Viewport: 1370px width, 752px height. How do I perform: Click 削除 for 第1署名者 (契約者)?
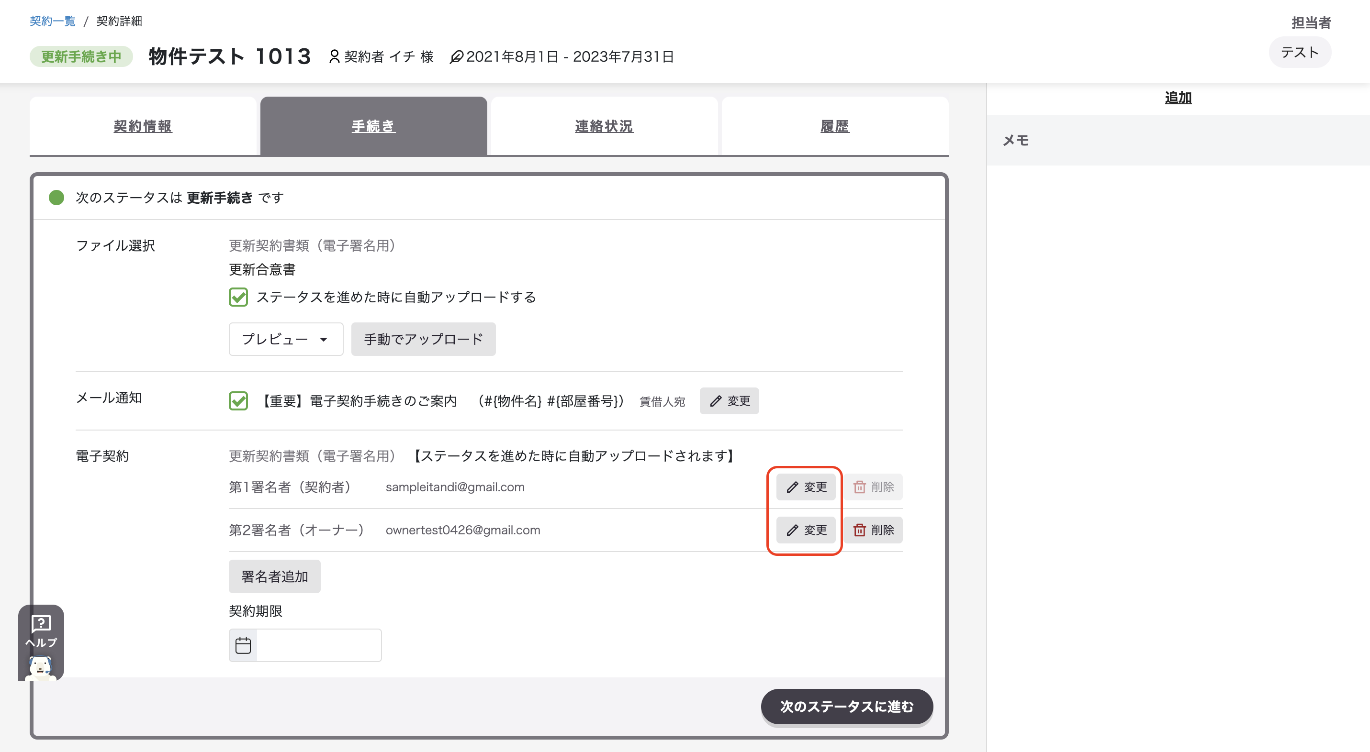pyautogui.click(x=873, y=487)
